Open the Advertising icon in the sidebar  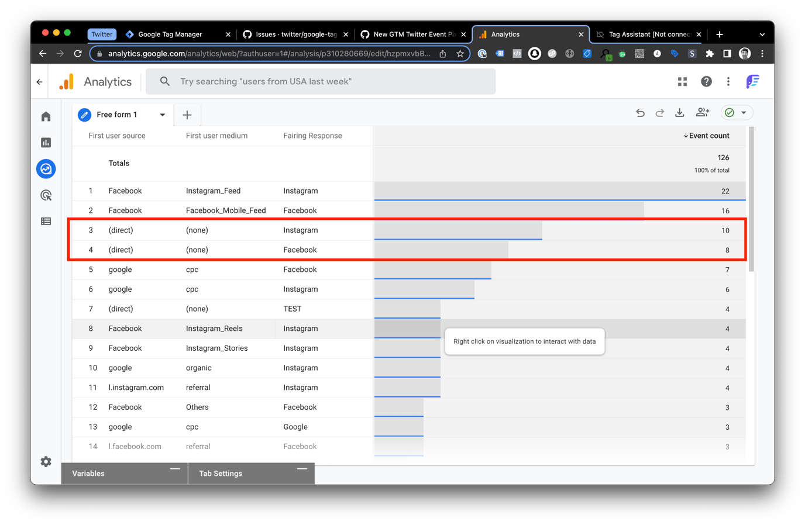tap(46, 195)
